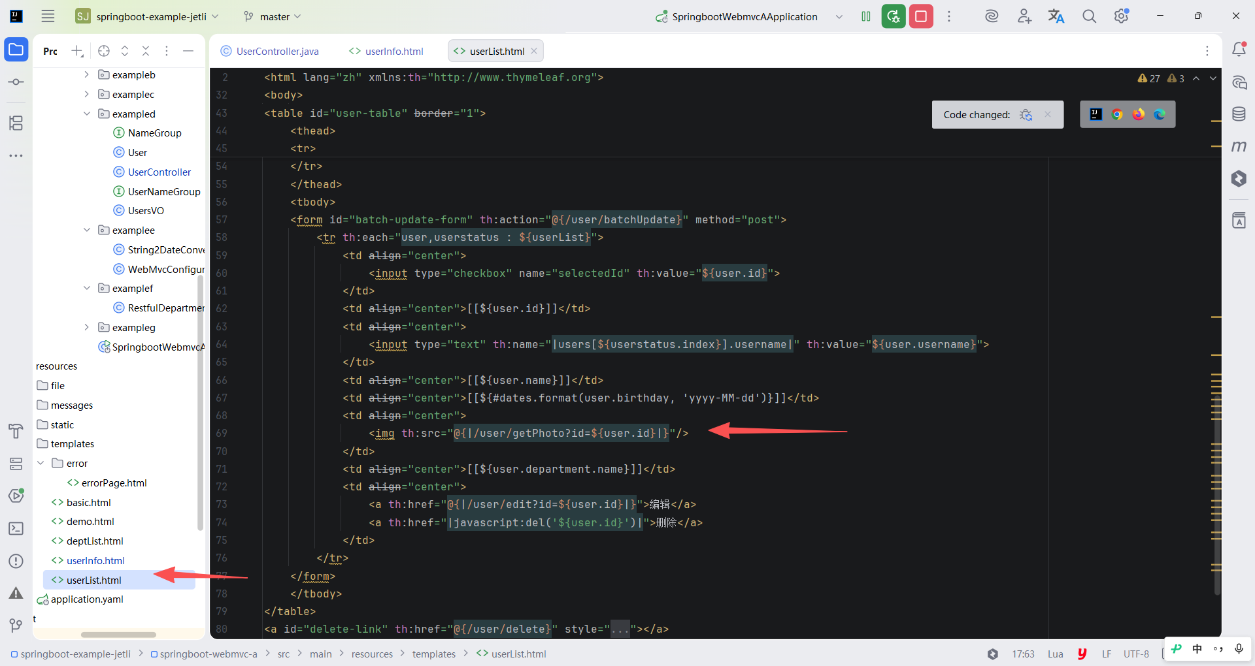Collapse all project tree nodes

point(146,51)
